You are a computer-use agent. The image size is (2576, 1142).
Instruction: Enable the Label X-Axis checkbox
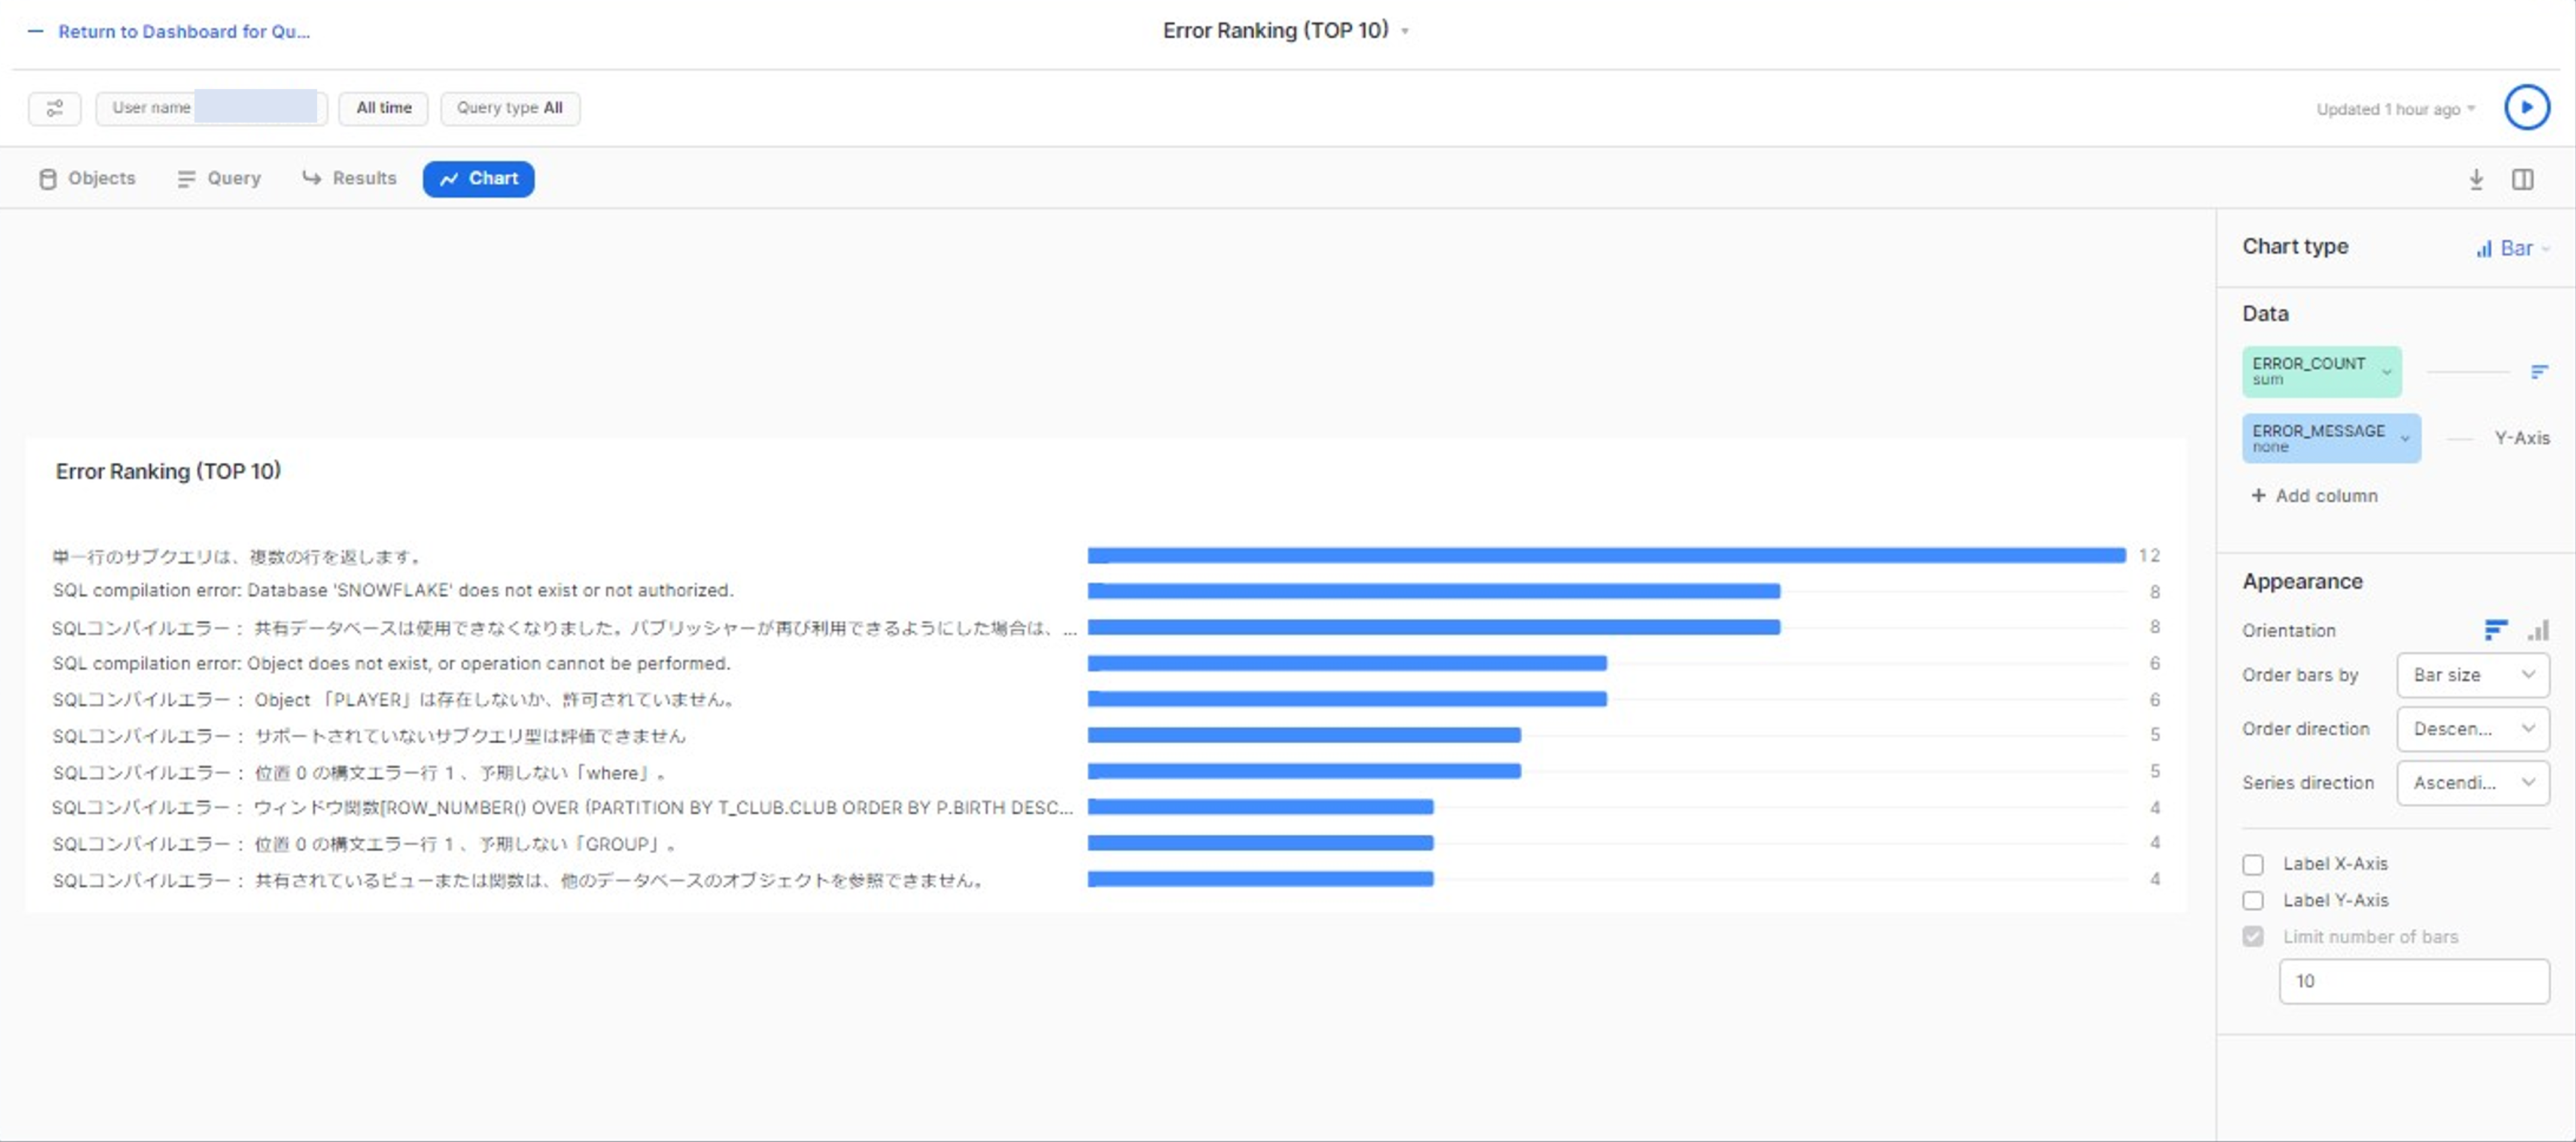pos(2254,864)
